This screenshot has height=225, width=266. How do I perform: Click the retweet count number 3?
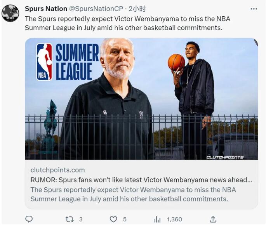[x=81, y=219]
